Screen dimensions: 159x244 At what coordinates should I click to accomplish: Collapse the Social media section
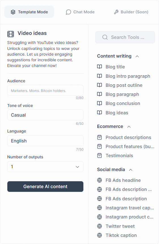[131, 170]
